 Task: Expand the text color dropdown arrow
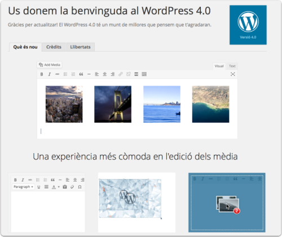59,187
